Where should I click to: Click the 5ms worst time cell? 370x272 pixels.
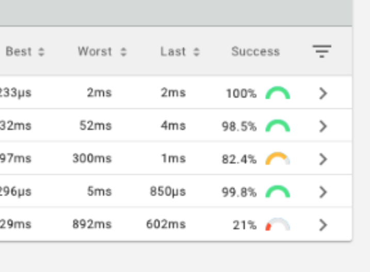tap(100, 191)
